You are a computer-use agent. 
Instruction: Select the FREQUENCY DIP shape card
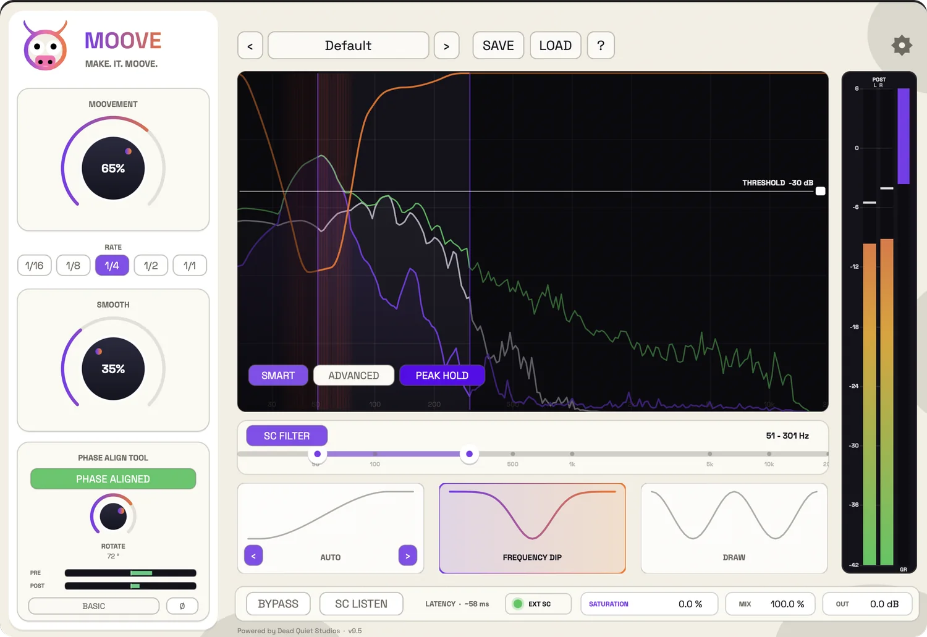click(532, 528)
